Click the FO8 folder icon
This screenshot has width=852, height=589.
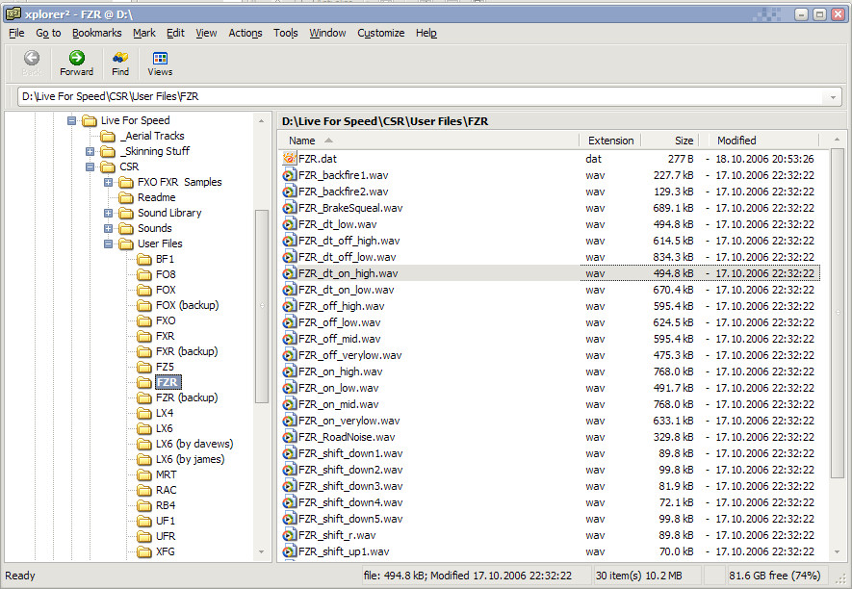tap(144, 274)
